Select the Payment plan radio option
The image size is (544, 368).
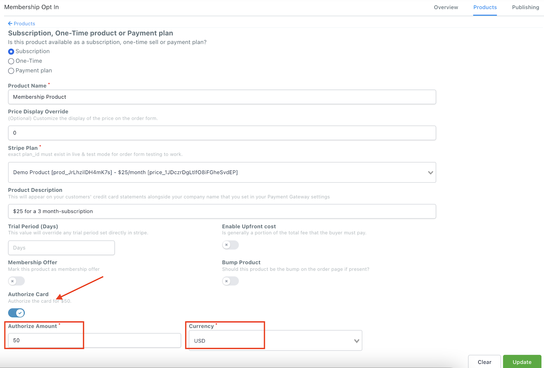point(11,71)
